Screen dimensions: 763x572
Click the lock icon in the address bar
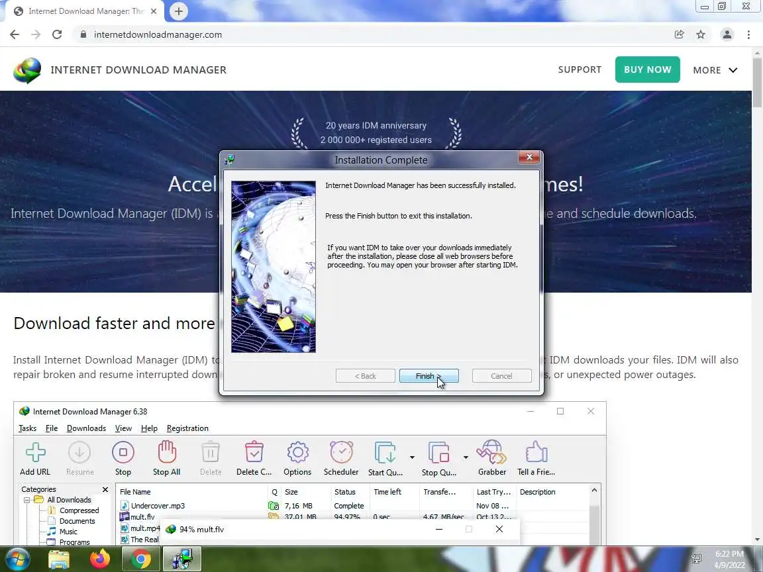pyautogui.click(x=83, y=34)
